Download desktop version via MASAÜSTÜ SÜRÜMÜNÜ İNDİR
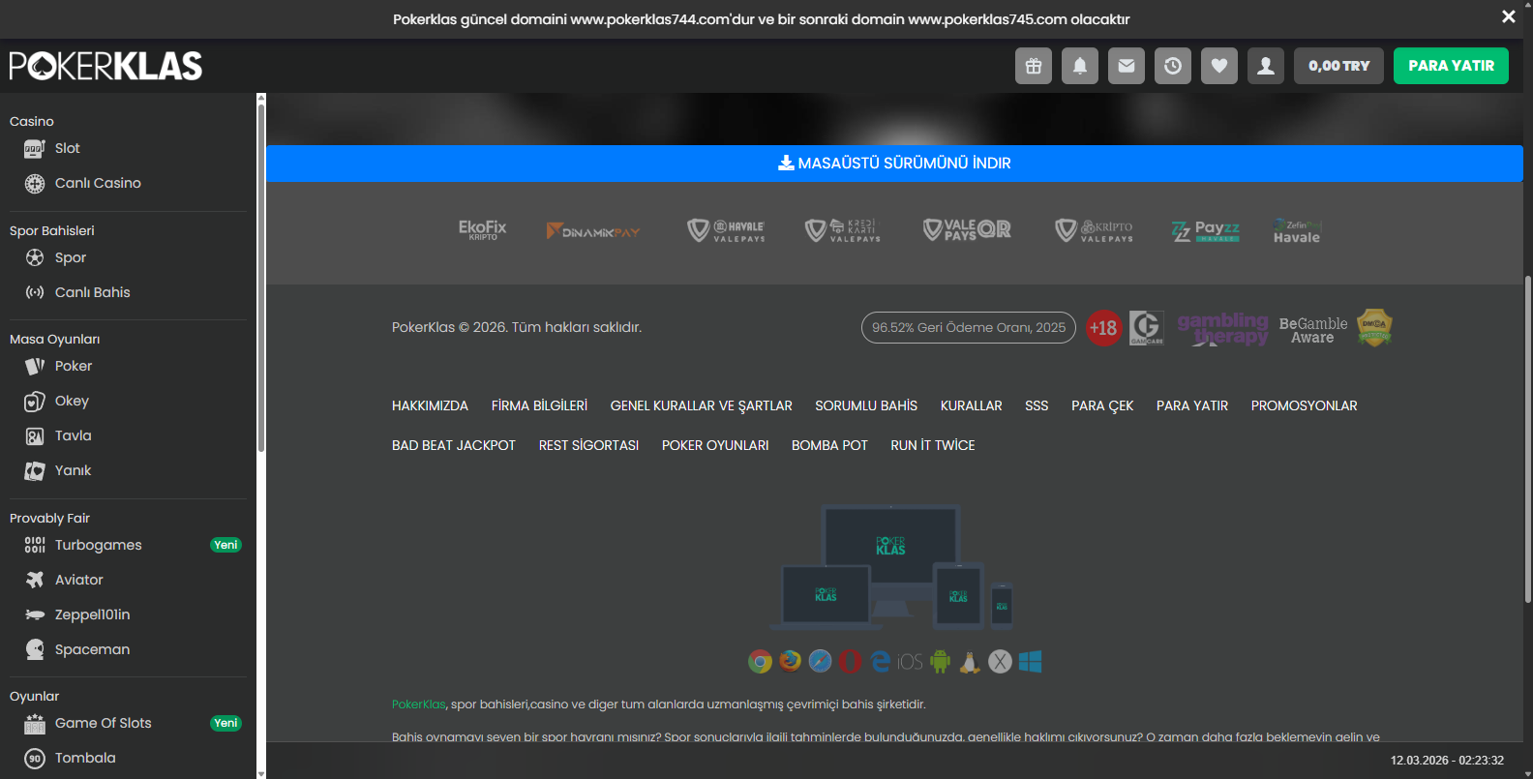 tap(894, 164)
